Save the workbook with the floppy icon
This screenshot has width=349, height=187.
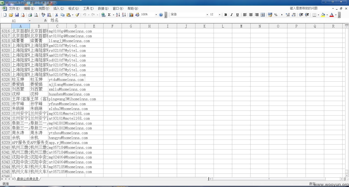pos(17,15)
